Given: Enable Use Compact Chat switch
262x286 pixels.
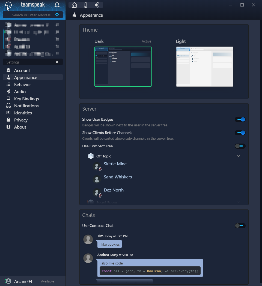Looking at the screenshot, I should coord(240,226).
